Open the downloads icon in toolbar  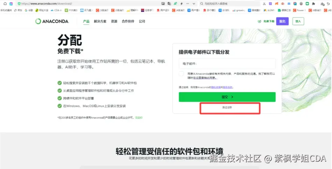(x=323, y=3)
